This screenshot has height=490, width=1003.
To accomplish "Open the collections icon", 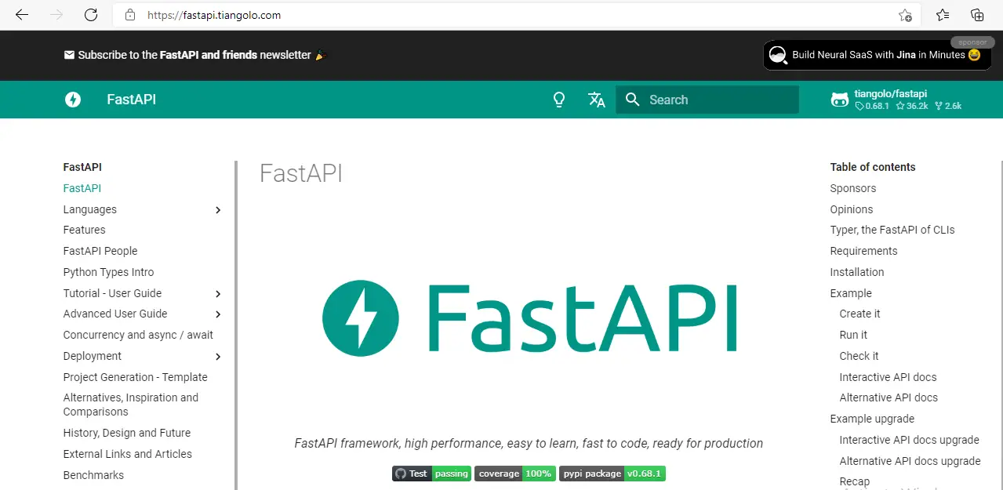I will [977, 15].
